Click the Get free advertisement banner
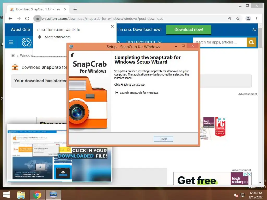The height and width of the screenshot is (200, 267). pyautogui.click(x=202, y=179)
